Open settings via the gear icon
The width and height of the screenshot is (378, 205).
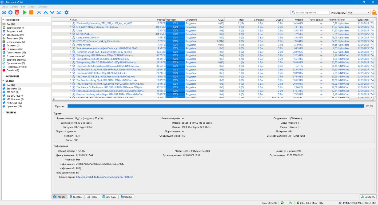click(x=66, y=13)
